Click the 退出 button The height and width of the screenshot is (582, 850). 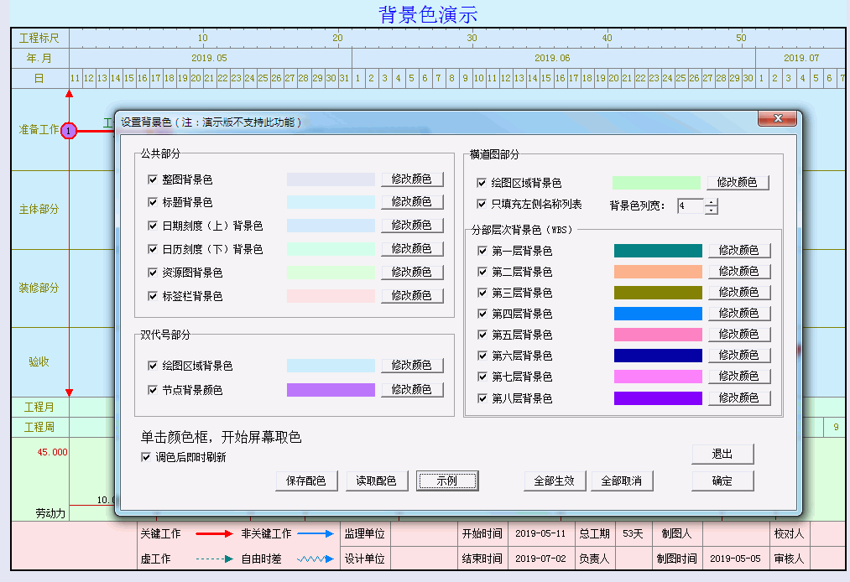coord(722,455)
